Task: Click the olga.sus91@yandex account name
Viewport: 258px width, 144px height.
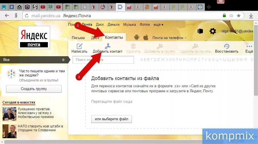Action: 237,31
